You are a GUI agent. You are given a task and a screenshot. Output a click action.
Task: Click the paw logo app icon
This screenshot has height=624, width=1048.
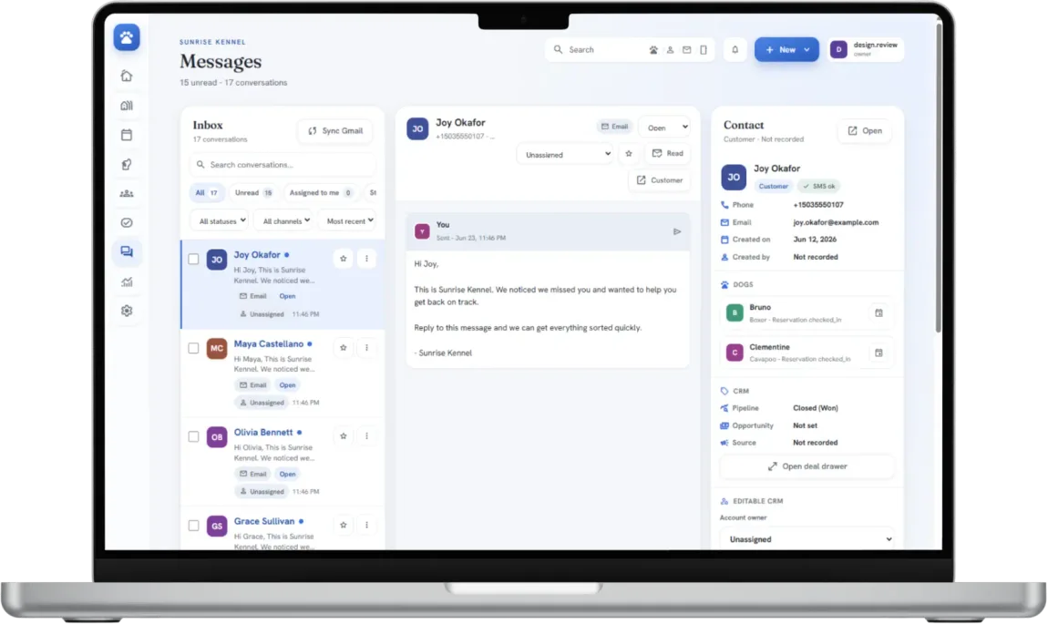[x=127, y=37]
